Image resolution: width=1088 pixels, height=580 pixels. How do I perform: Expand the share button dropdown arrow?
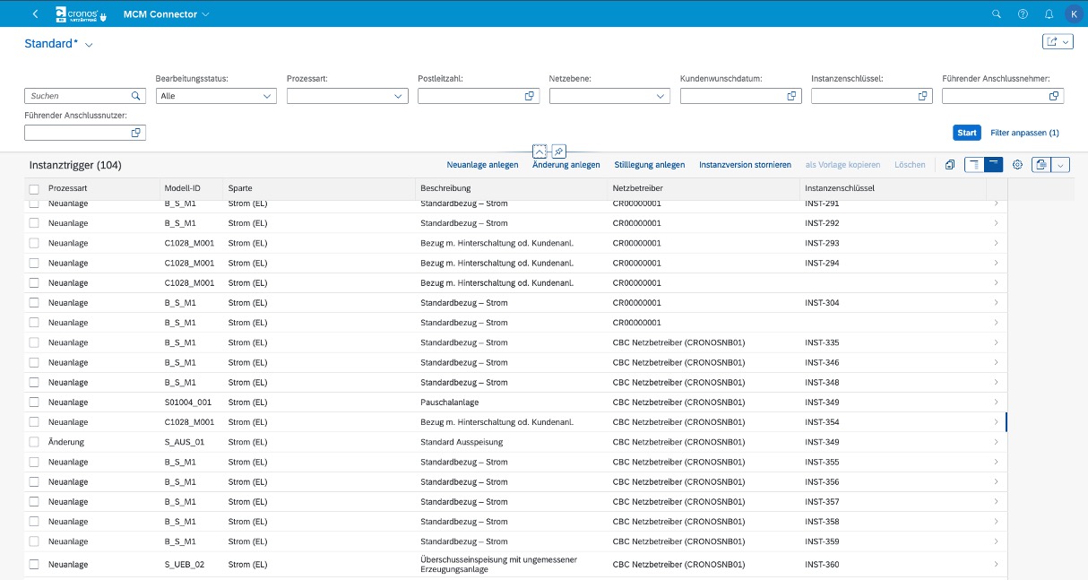(x=1066, y=41)
